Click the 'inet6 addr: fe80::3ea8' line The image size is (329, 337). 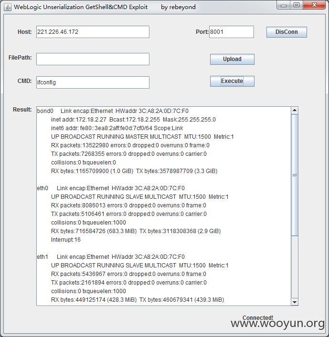[x=117, y=128]
